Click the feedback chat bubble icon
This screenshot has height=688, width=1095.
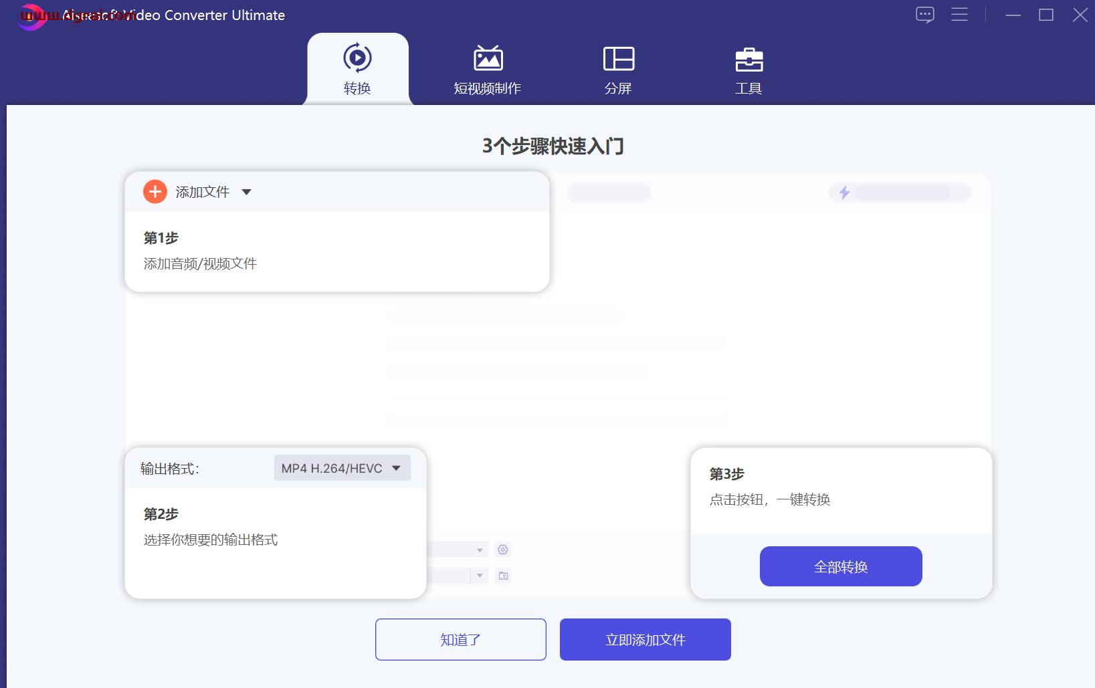(x=925, y=15)
